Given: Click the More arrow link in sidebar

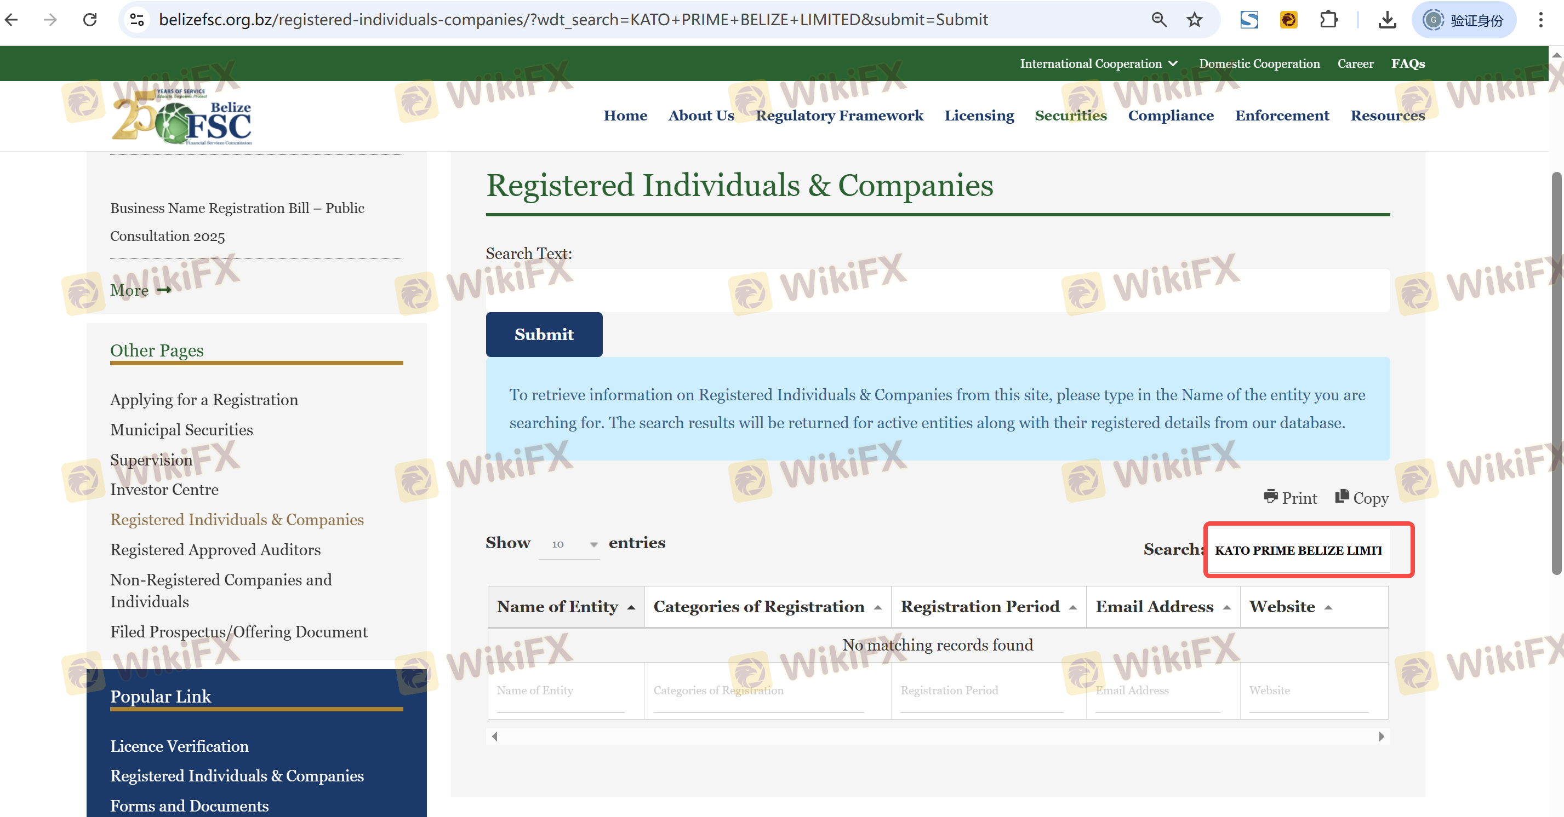Looking at the screenshot, I should [x=141, y=291].
